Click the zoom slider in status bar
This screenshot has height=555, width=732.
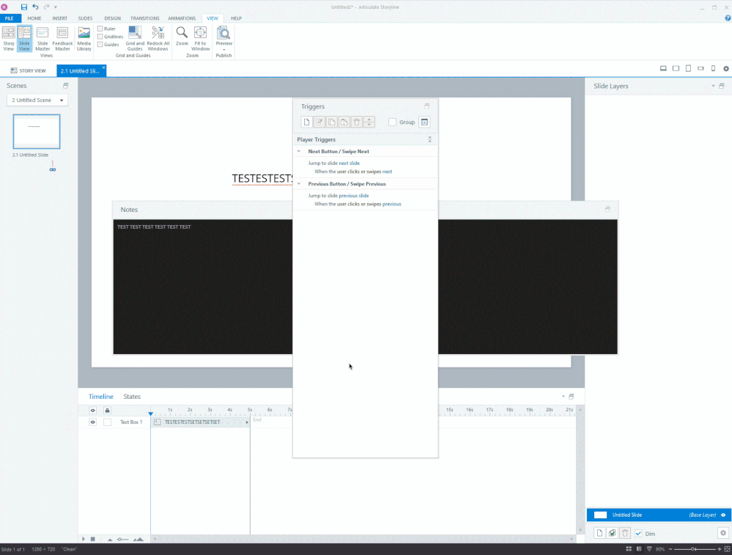[x=693, y=549]
